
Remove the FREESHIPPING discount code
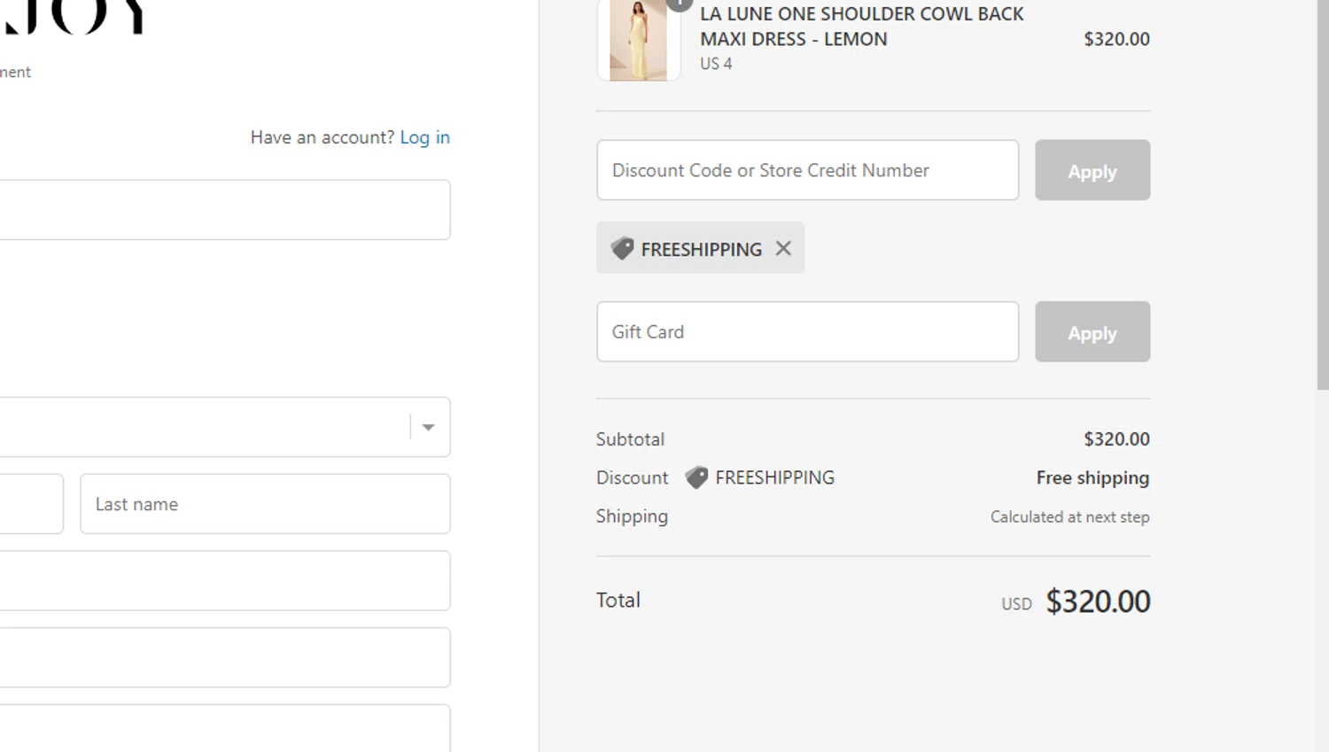(783, 249)
